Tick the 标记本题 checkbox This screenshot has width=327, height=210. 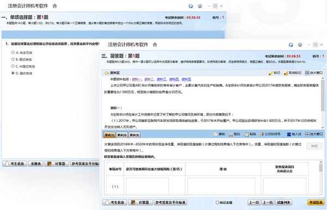pos(217,202)
